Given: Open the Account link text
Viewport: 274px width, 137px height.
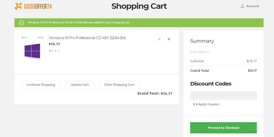Looking at the screenshot, I should point(252,6).
